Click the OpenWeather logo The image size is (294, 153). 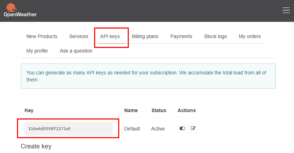[20, 10]
